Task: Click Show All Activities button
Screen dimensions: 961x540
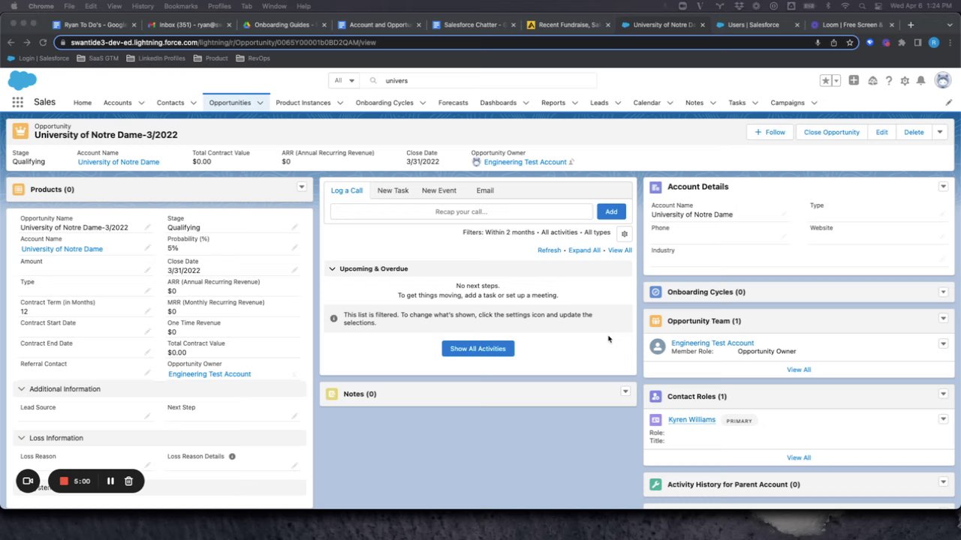Action: pyautogui.click(x=478, y=349)
